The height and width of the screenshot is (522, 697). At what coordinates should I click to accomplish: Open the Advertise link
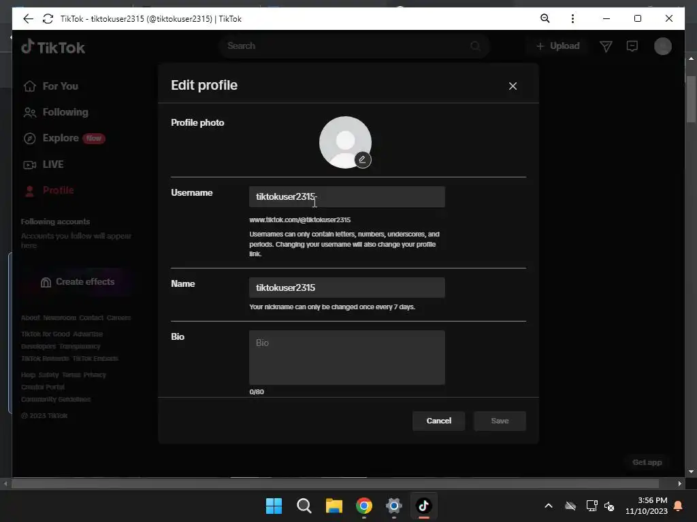coord(88,334)
